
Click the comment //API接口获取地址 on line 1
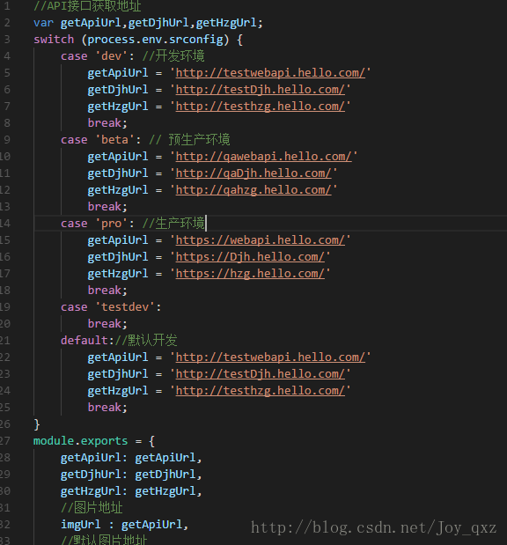[x=87, y=6]
